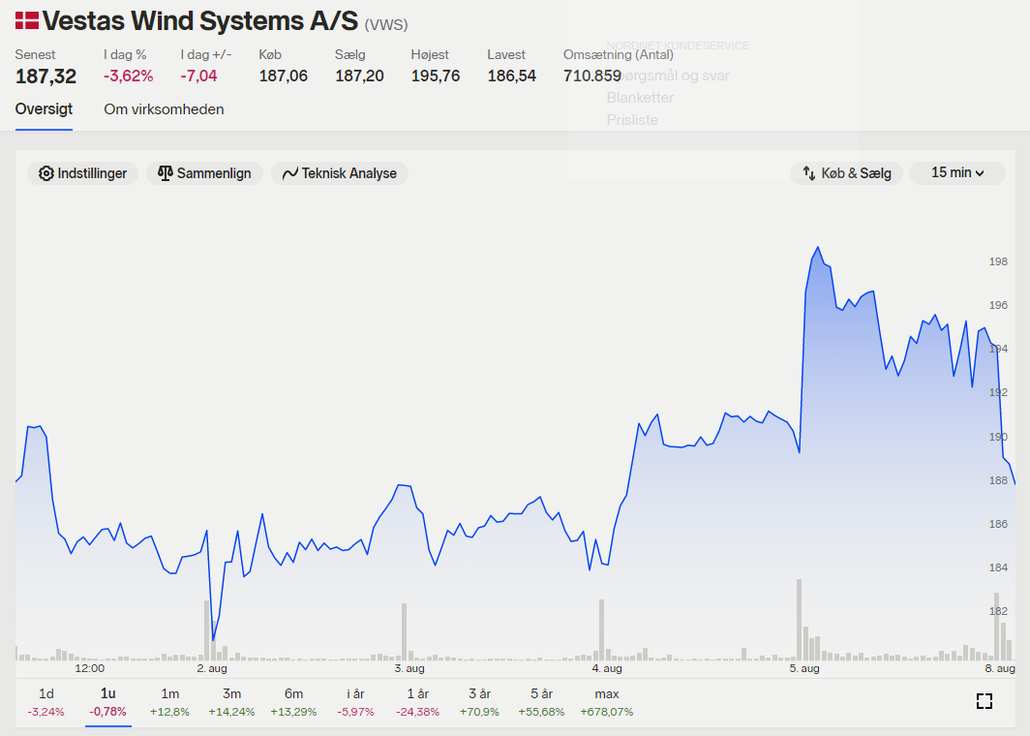Open Teknisk Analyse tool
The width and height of the screenshot is (1030, 736).
(x=340, y=173)
